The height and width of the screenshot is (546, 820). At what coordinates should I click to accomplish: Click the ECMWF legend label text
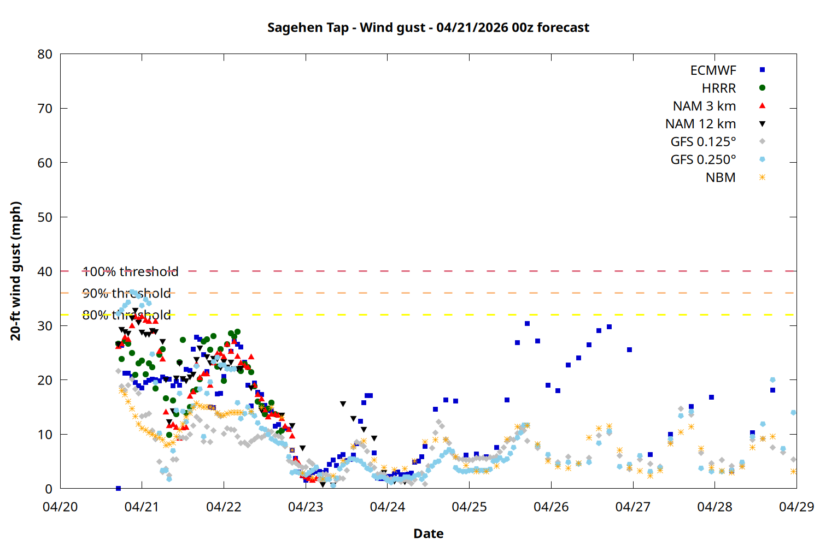click(713, 70)
